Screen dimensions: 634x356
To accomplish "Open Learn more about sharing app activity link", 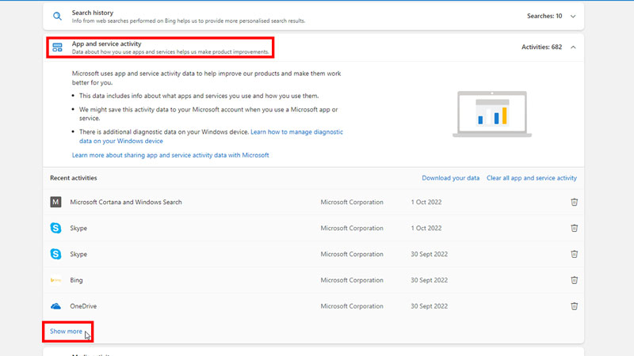I will 170,155.
